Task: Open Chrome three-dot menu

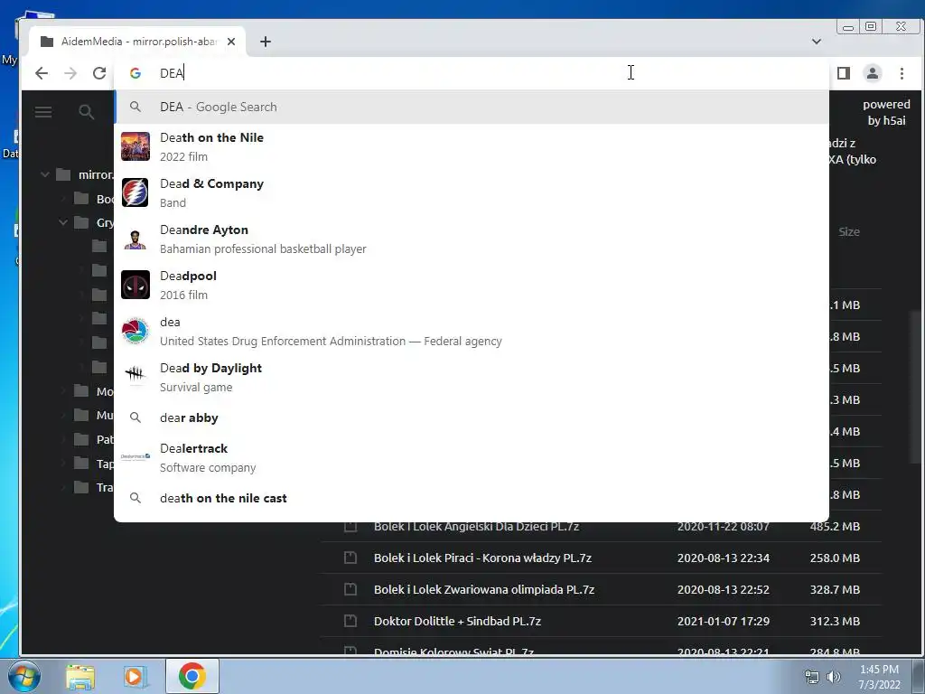Action: click(902, 73)
